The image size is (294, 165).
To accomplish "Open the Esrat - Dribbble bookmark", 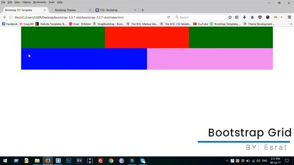I will pos(80,24).
